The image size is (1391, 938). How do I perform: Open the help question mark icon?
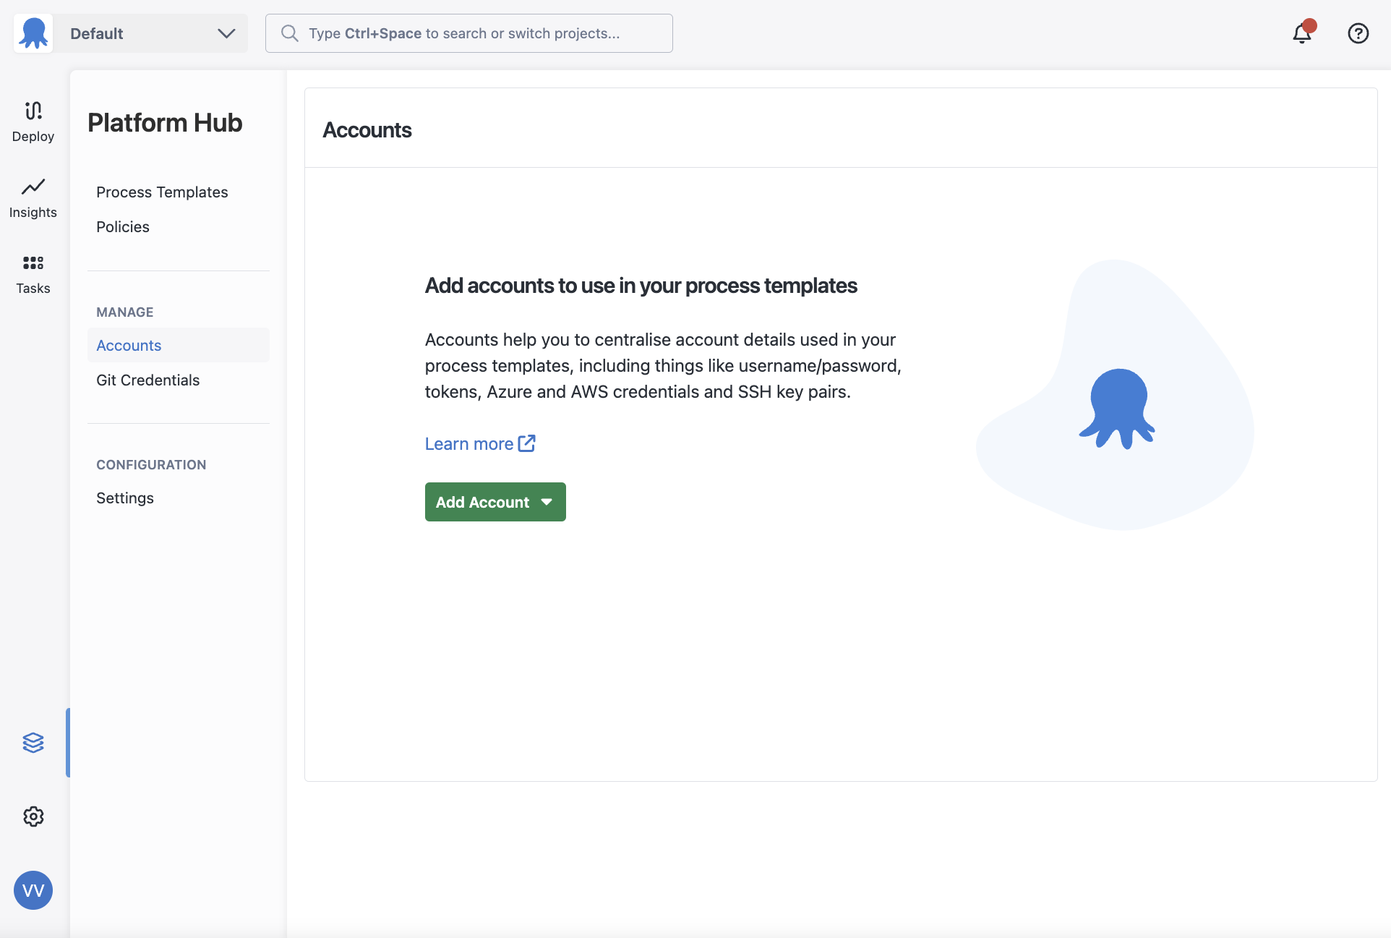1358,33
